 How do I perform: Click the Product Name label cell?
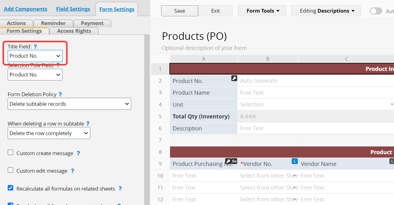[204, 93]
